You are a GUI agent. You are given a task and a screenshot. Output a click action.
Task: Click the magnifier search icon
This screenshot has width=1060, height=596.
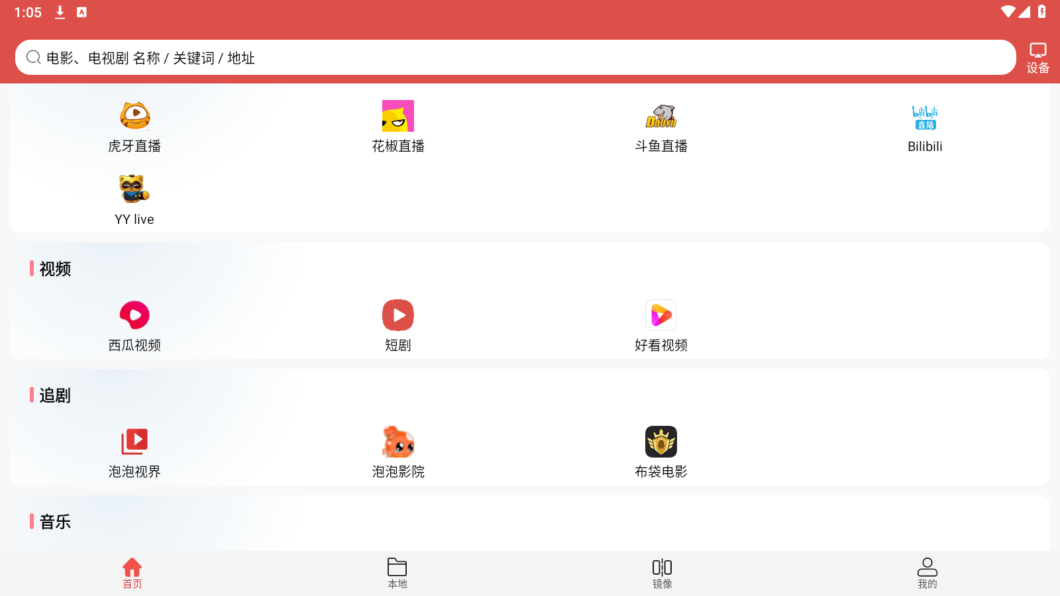(x=33, y=58)
